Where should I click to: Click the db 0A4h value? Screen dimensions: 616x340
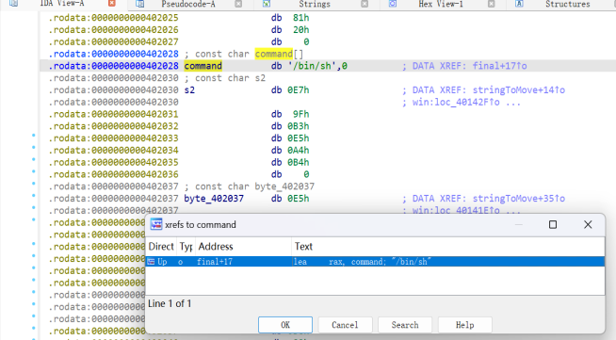click(x=299, y=151)
